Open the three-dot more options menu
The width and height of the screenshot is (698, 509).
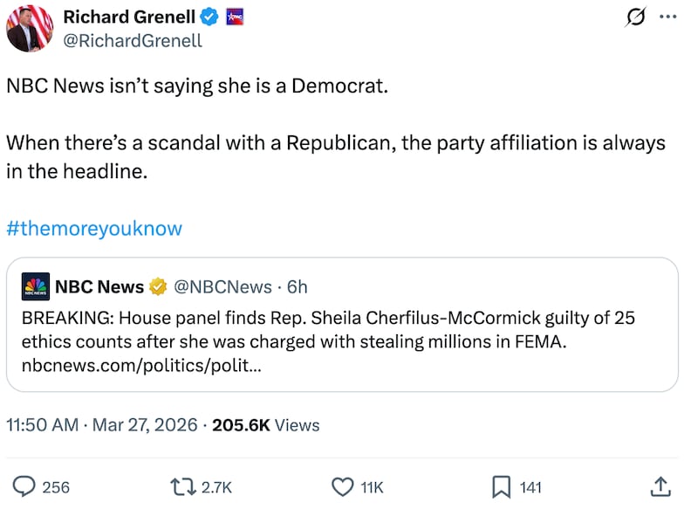[667, 17]
